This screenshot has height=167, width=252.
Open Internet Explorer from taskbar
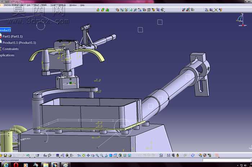pyautogui.click(x=5, y=165)
